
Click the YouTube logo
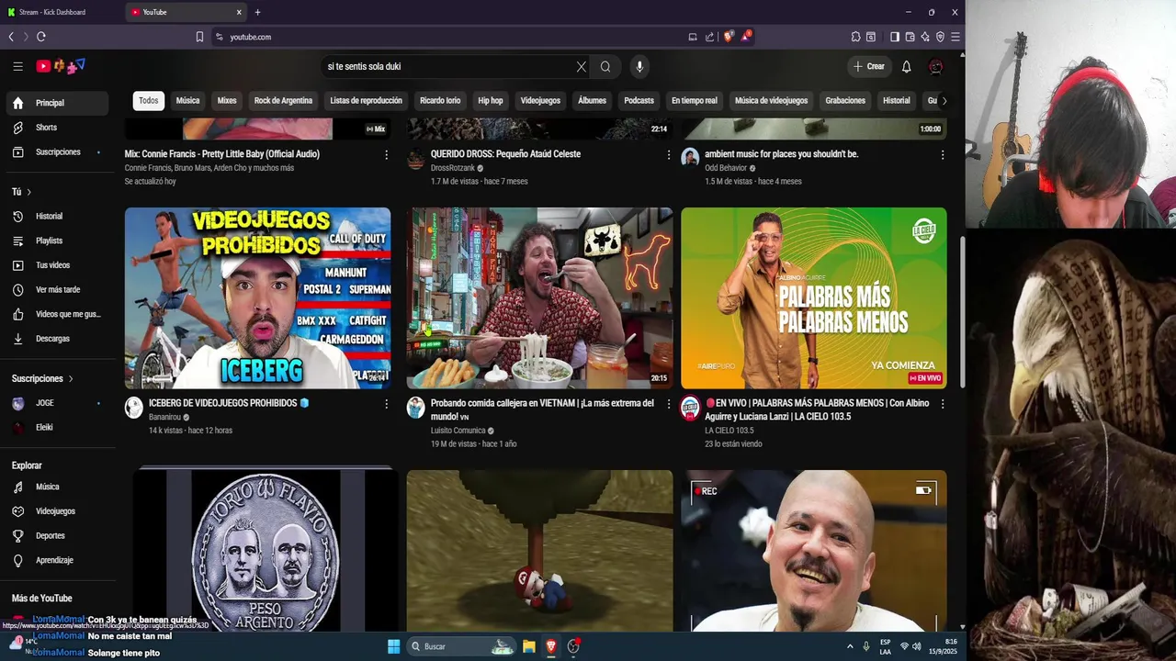[61, 66]
